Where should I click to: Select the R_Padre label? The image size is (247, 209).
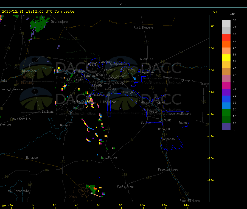(x=157, y=103)
